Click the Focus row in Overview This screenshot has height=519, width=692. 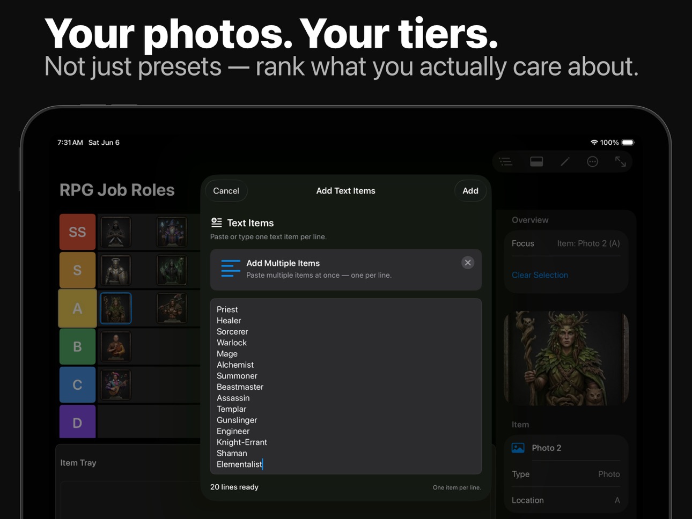[566, 243]
